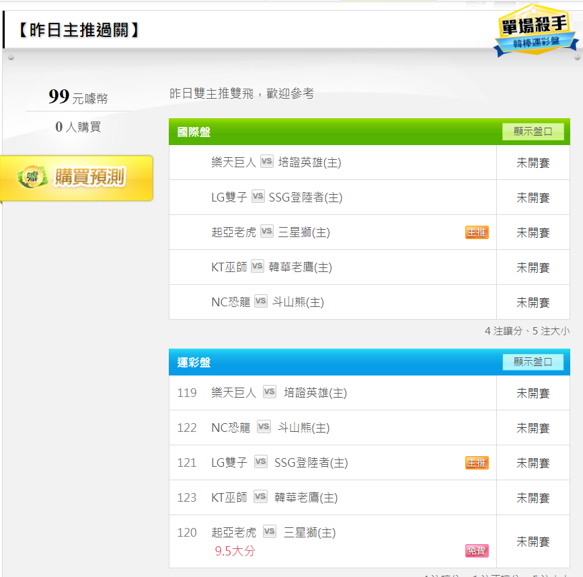Viewport: 583px width, 577px height.
Task: Click the coin icon on 購買預測 button
Action: [32, 177]
